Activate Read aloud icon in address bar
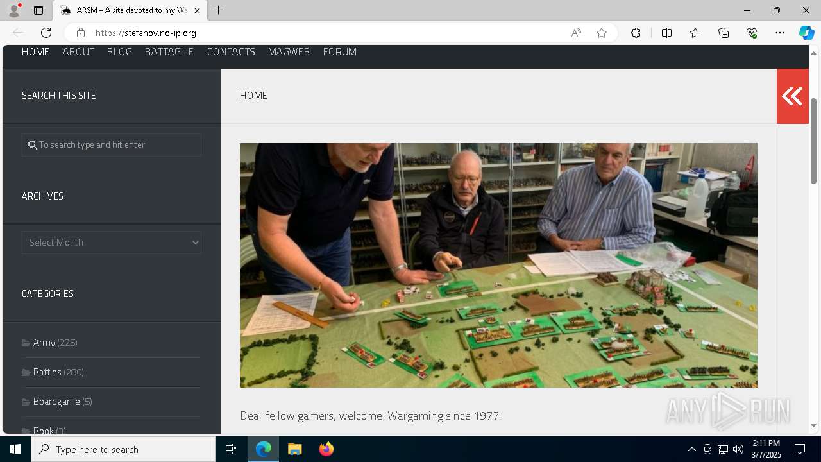821x462 pixels. 576,33
